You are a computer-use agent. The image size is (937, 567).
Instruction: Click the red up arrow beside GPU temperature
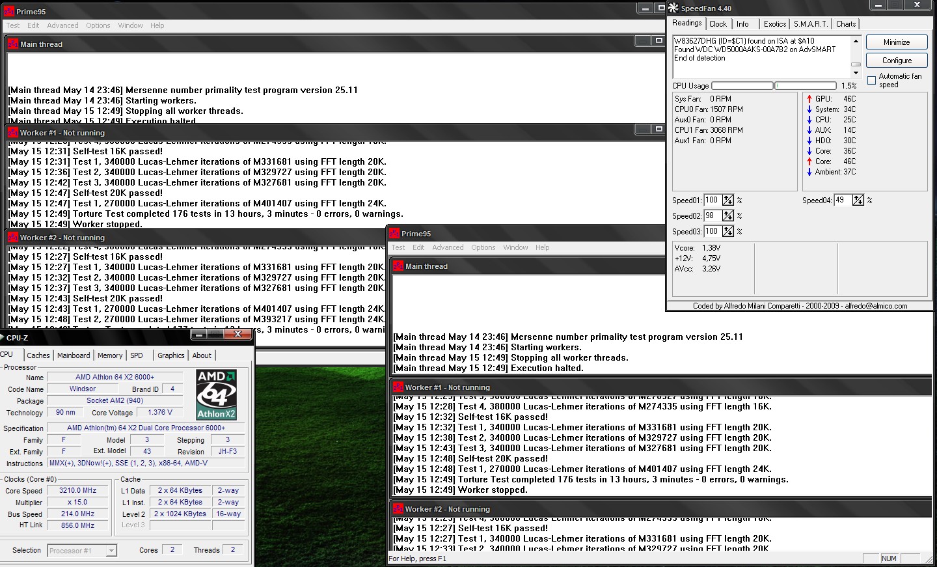[x=809, y=99]
